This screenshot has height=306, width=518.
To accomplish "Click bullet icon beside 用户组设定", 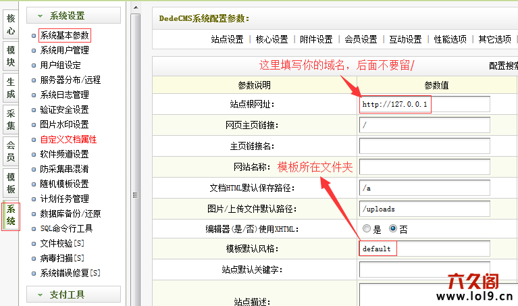I will [x=34, y=66].
